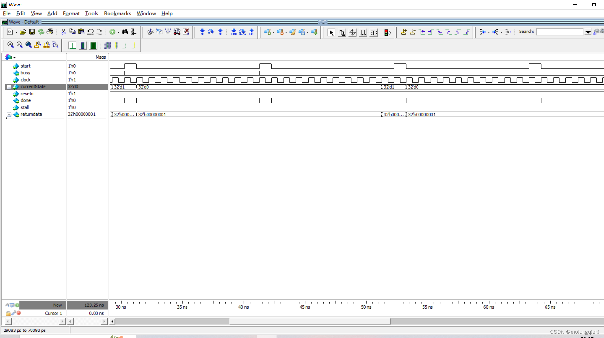The height and width of the screenshot is (338, 604).
Task: Select the Zoom Out tool
Action: tap(19, 45)
